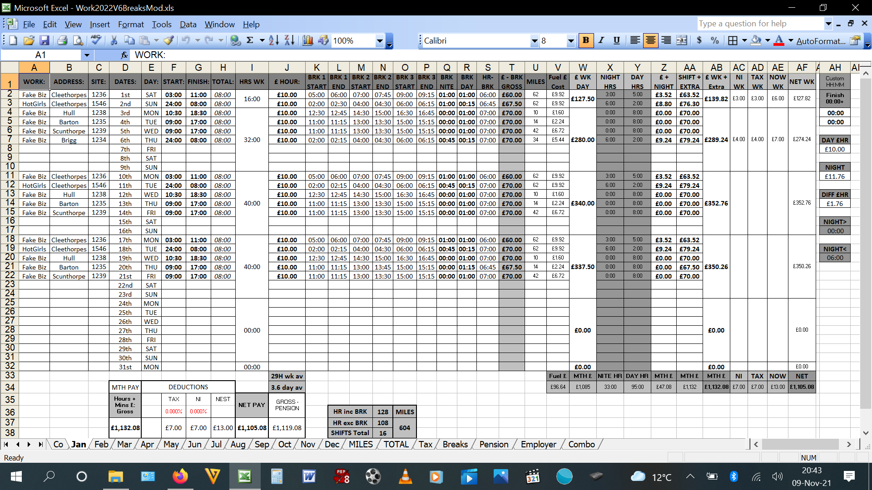Enable underline formatting
Screen dimensions: 872x490
point(616,40)
